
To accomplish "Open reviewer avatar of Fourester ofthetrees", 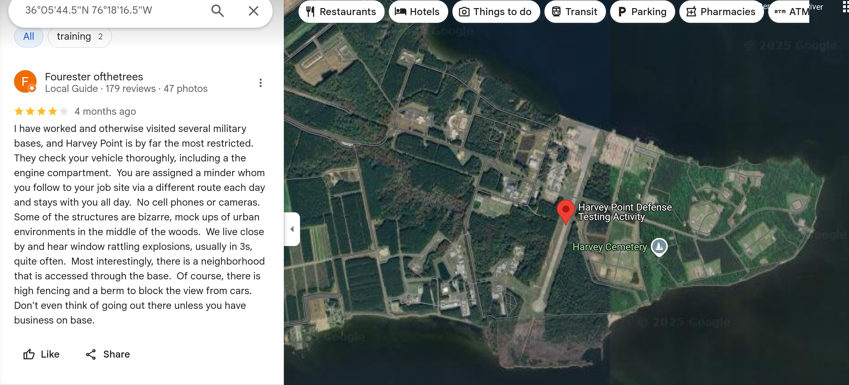I will tap(25, 81).
